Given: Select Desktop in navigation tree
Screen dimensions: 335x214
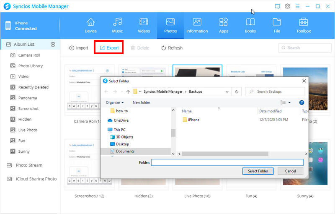Looking at the screenshot, I should point(119,144).
